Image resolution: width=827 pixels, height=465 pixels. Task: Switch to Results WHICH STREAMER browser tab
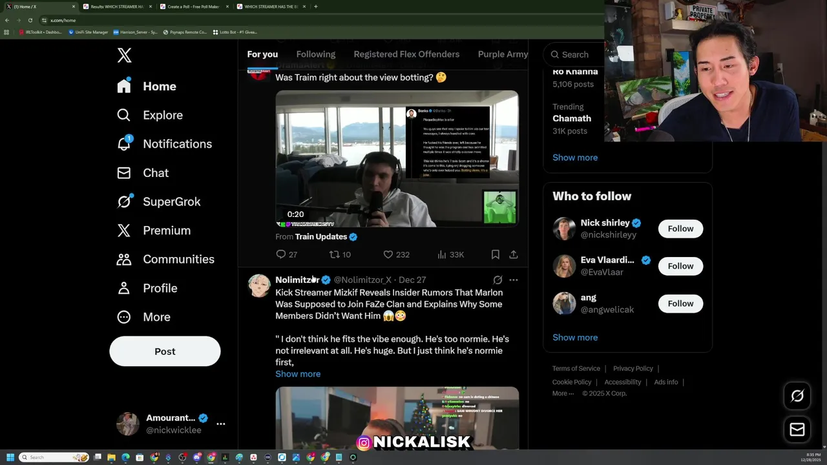(x=116, y=6)
